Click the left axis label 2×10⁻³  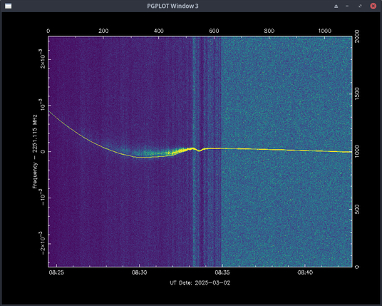(x=42, y=58)
